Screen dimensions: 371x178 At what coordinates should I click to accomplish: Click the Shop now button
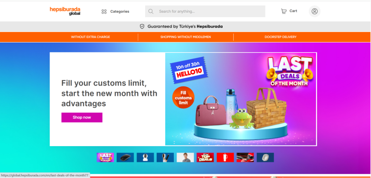click(x=82, y=117)
